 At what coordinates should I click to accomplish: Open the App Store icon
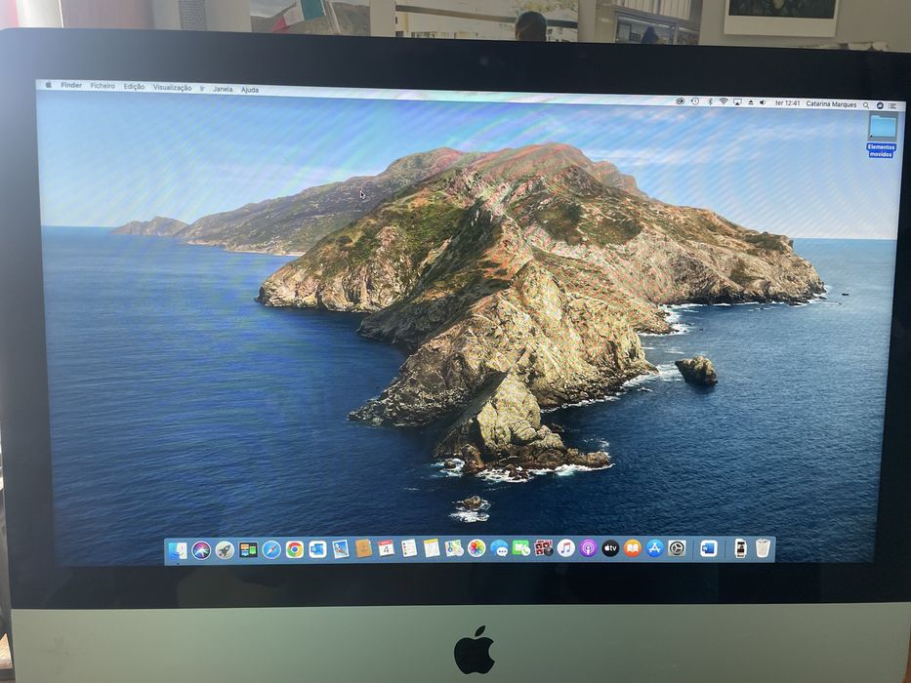[655, 548]
